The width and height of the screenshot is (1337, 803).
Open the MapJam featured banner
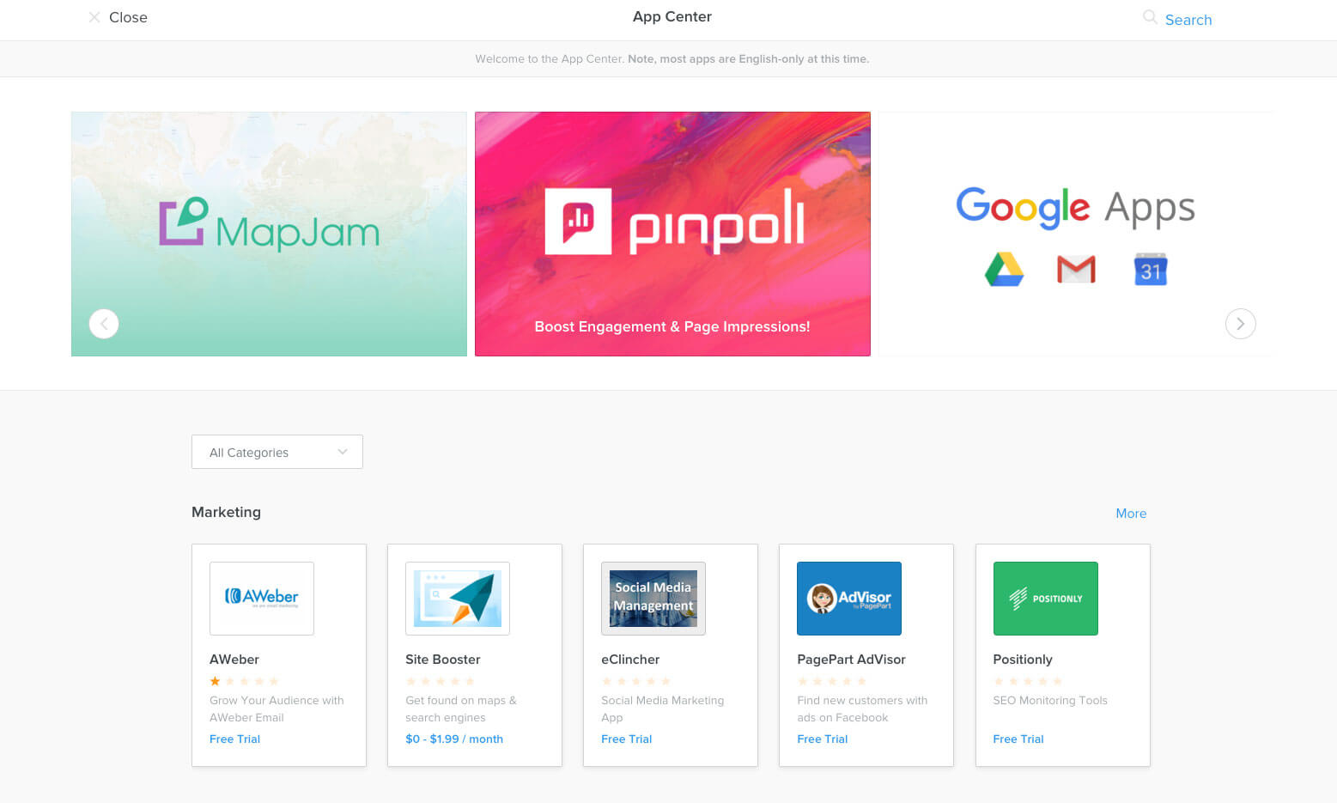click(x=269, y=234)
